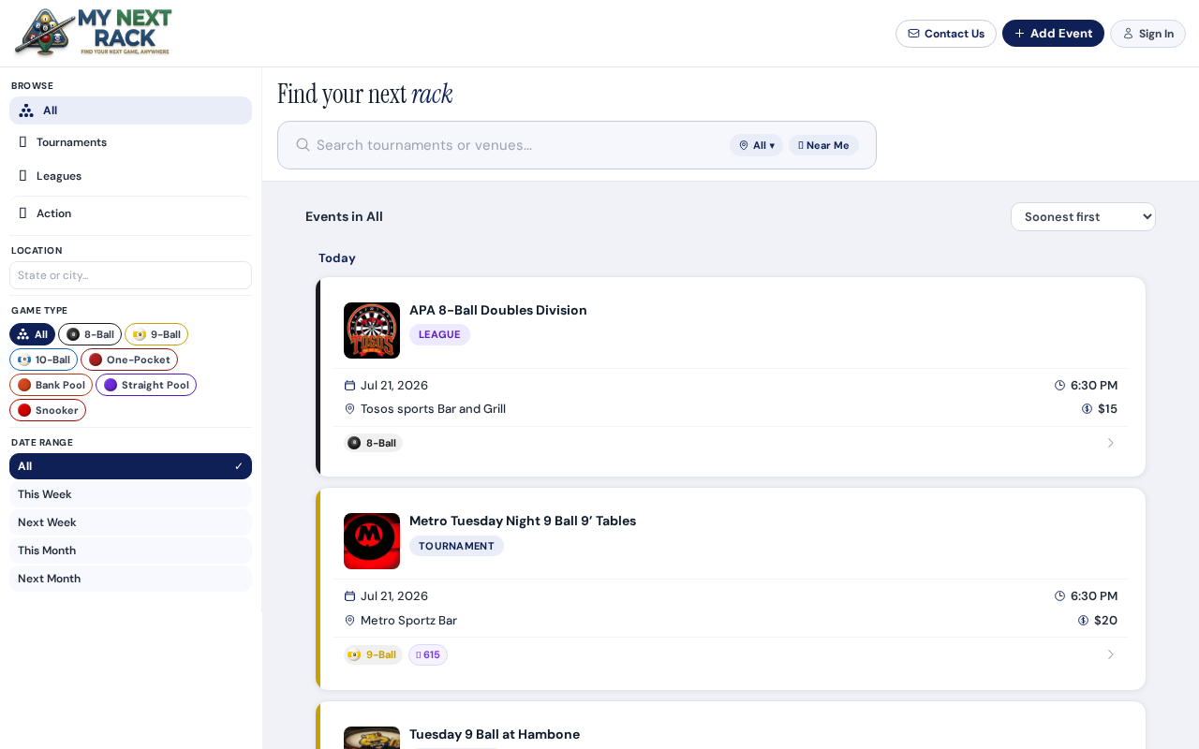This screenshot has height=749, width=1199.
Task: Select Next Month date range
Action: [x=130, y=579]
